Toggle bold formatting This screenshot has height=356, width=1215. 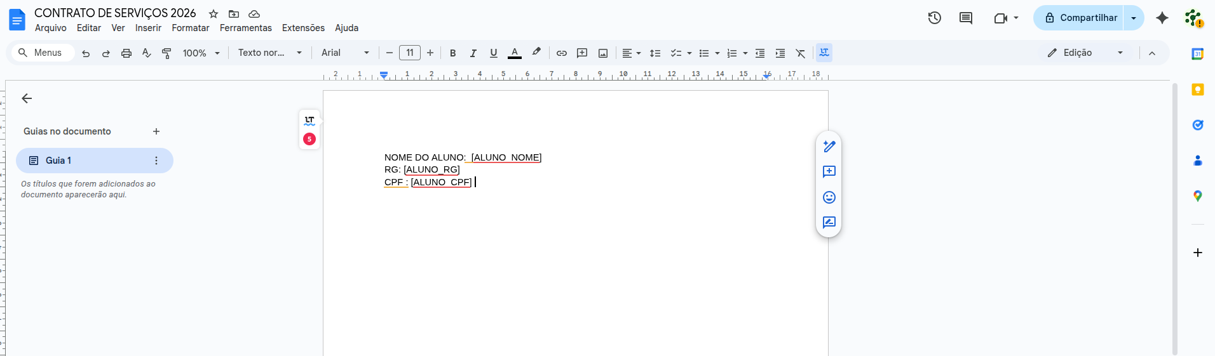click(453, 53)
